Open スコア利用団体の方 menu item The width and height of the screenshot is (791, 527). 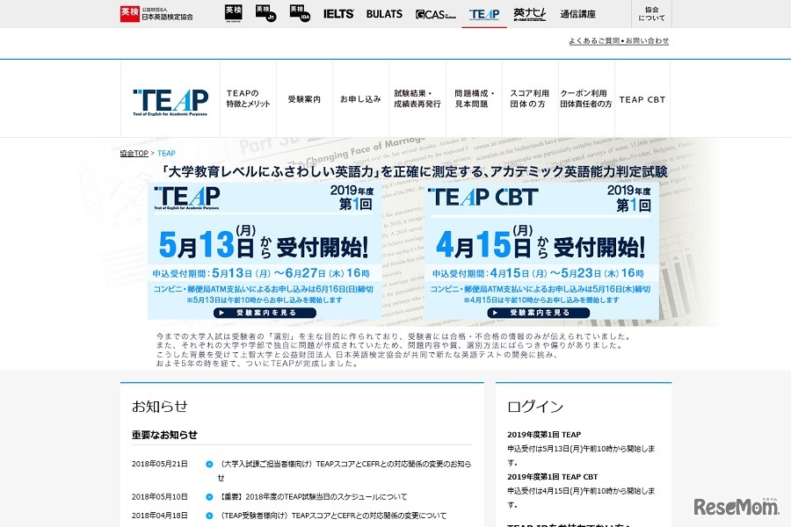pos(530,98)
